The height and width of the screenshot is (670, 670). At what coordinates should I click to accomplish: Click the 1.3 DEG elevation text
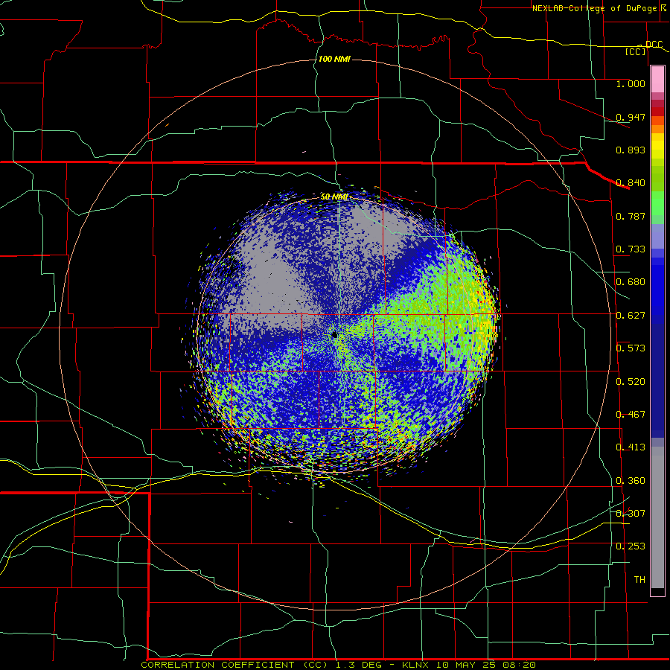pyautogui.click(x=359, y=665)
